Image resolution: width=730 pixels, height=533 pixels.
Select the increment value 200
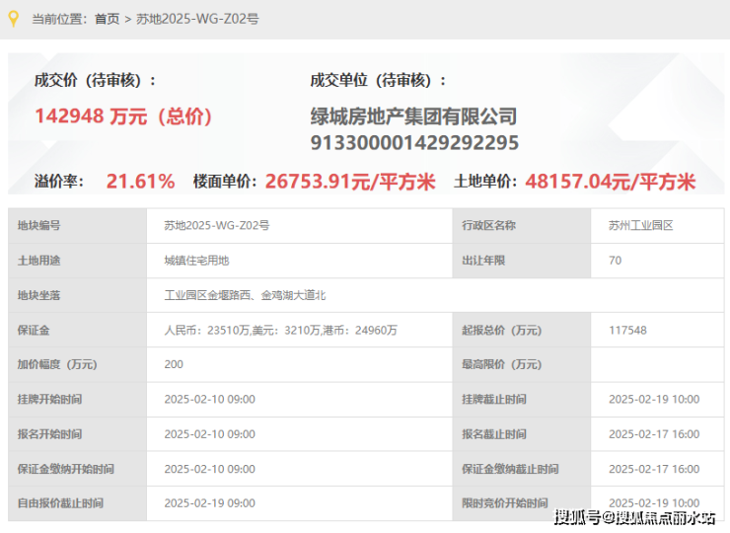(174, 364)
